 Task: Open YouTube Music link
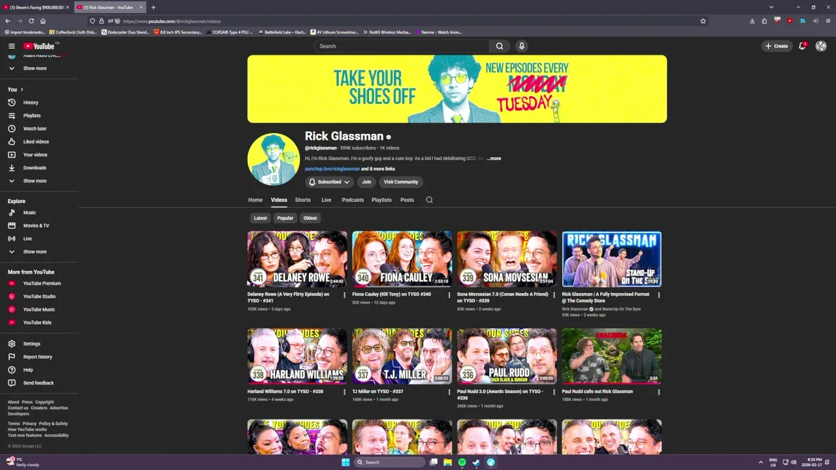[x=39, y=309]
